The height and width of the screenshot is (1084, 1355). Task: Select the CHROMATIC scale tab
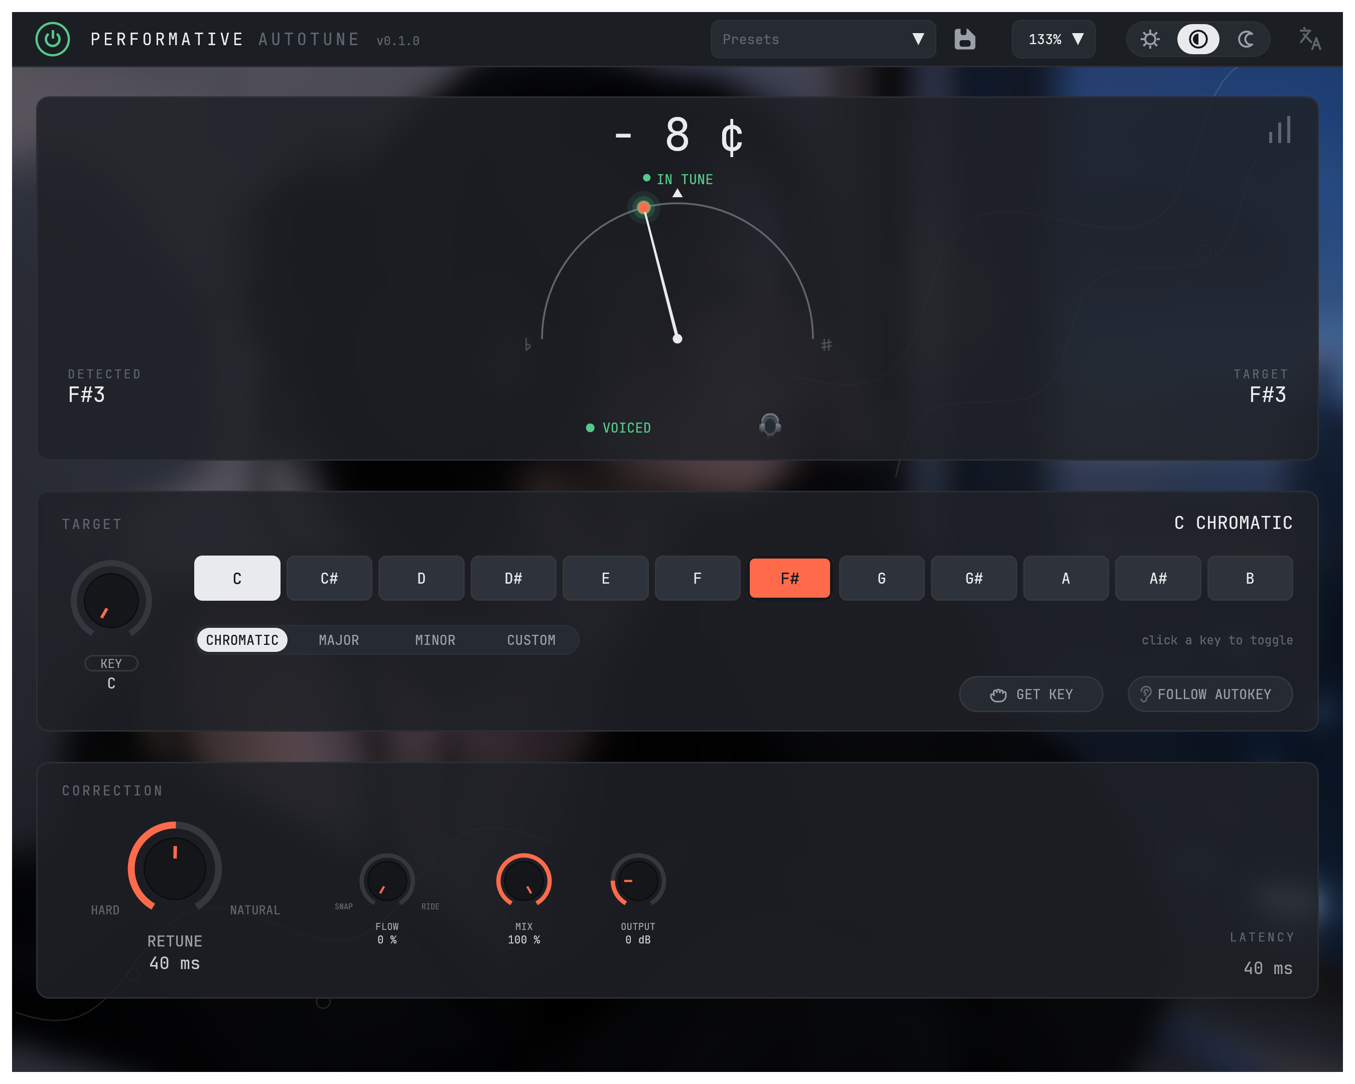point(242,640)
